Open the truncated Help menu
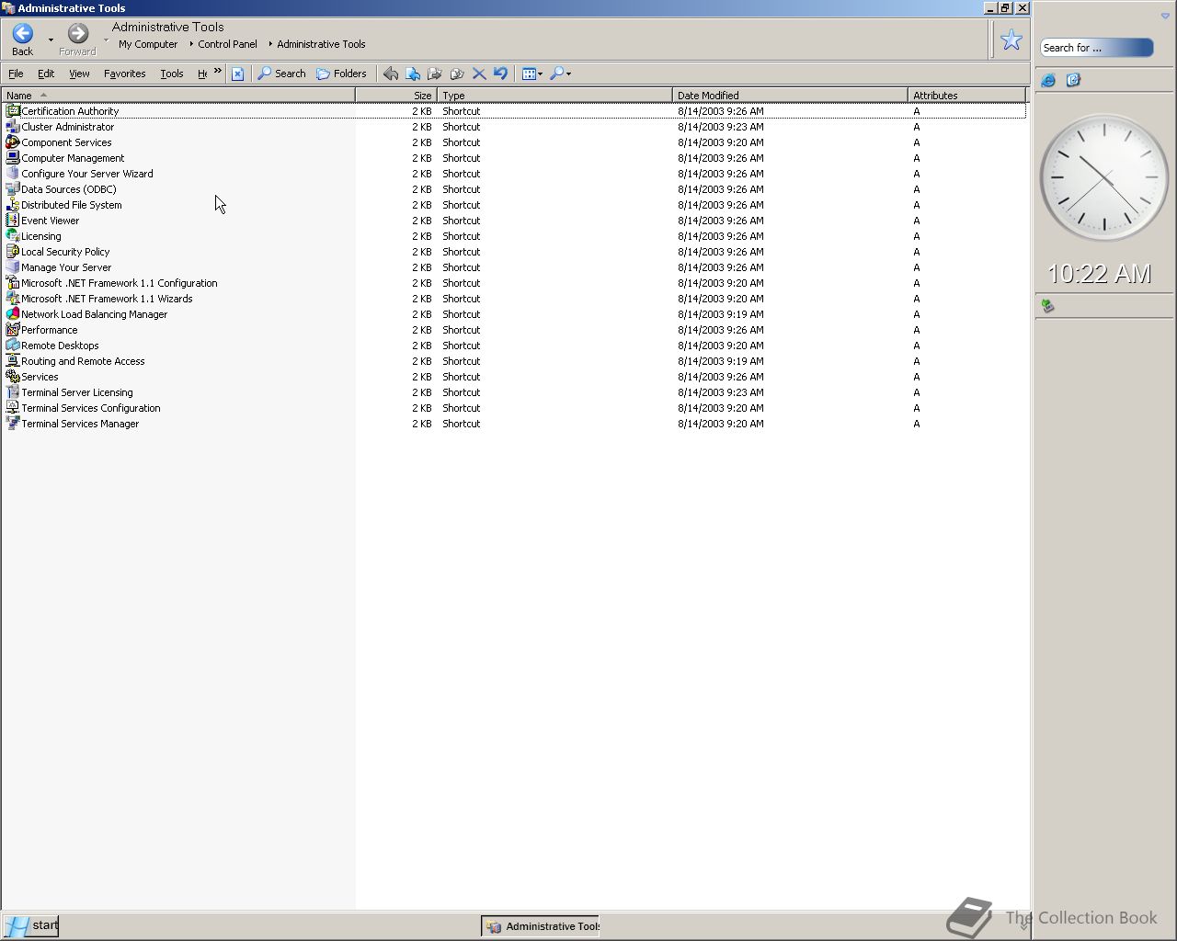 (202, 74)
